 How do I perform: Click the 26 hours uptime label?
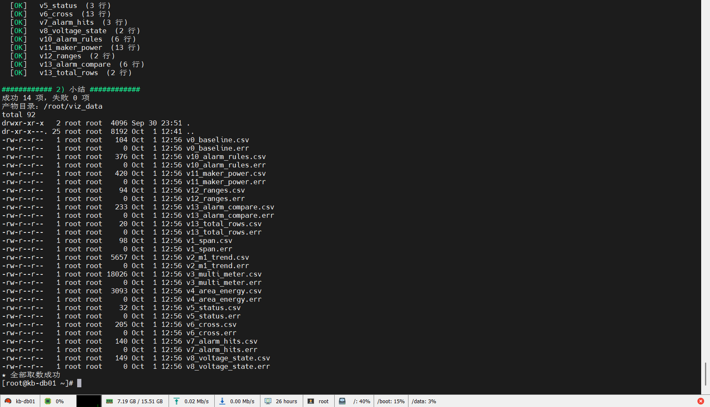tap(286, 402)
